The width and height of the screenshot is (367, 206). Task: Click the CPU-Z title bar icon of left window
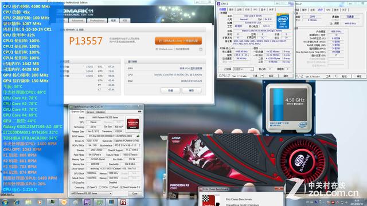(x=218, y=4)
